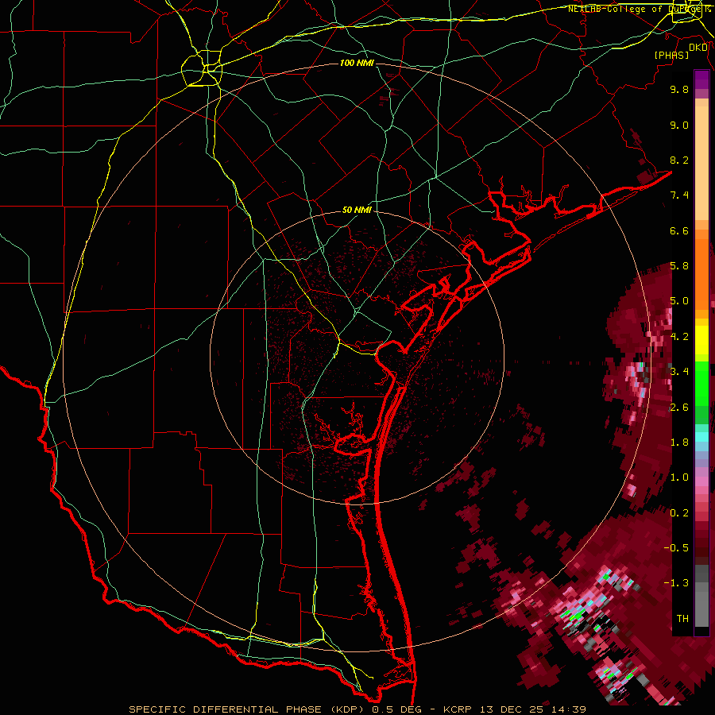Click the [PHAS] legend heading
715x715 pixels.
671,56
